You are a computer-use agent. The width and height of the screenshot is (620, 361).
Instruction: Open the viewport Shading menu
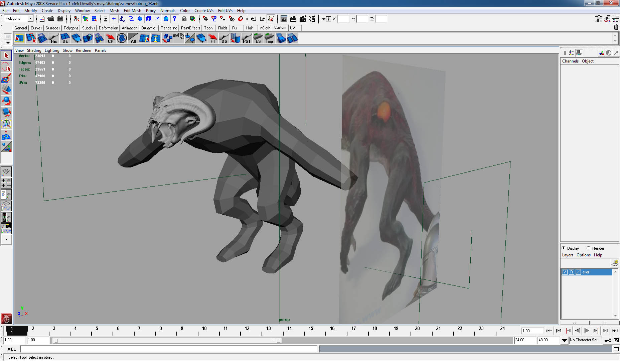click(34, 50)
